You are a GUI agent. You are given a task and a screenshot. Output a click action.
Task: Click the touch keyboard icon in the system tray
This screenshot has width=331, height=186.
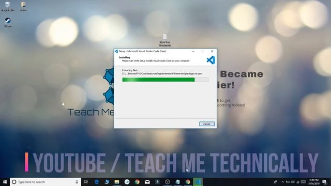pos(304,182)
